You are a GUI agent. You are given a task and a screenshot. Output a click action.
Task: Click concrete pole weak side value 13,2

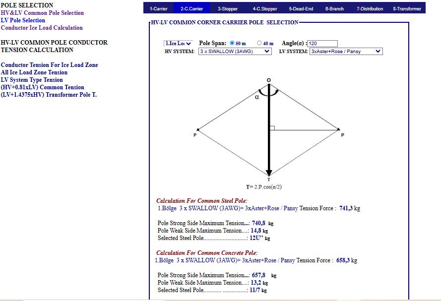coord(256,283)
